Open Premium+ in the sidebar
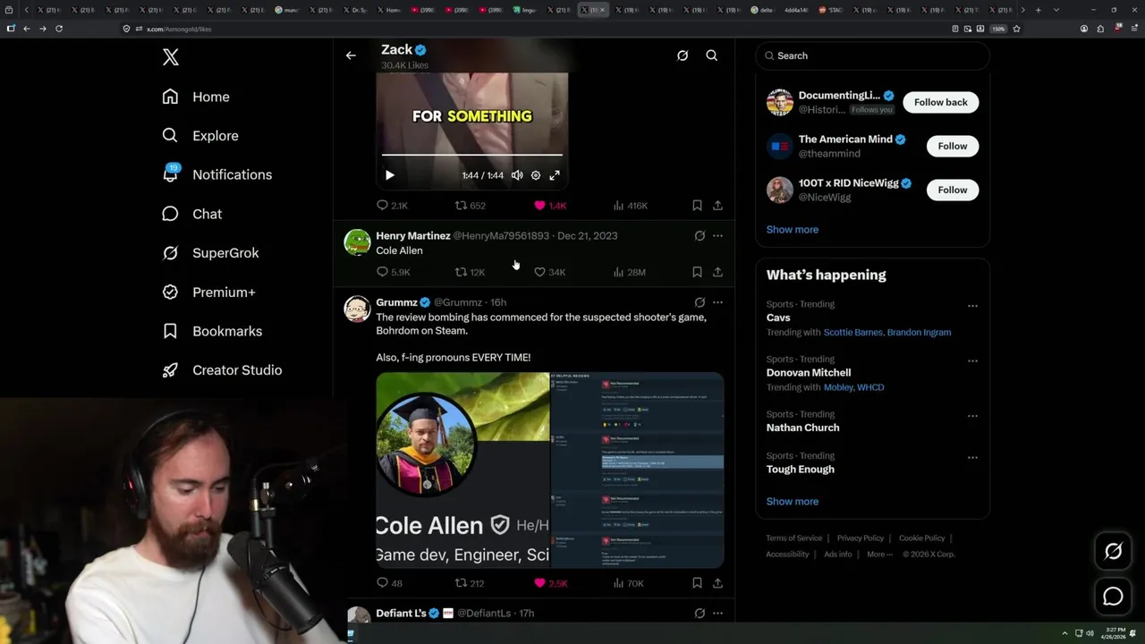Image resolution: width=1145 pixels, height=644 pixels. (x=208, y=292)
